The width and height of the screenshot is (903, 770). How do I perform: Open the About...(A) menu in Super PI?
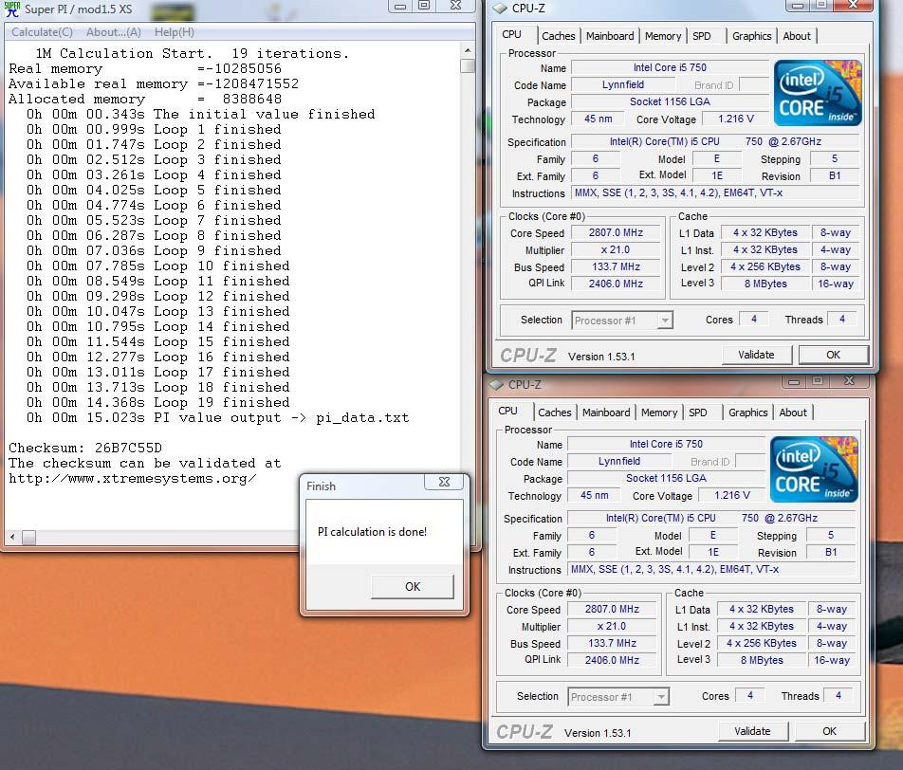pos(114,32)
